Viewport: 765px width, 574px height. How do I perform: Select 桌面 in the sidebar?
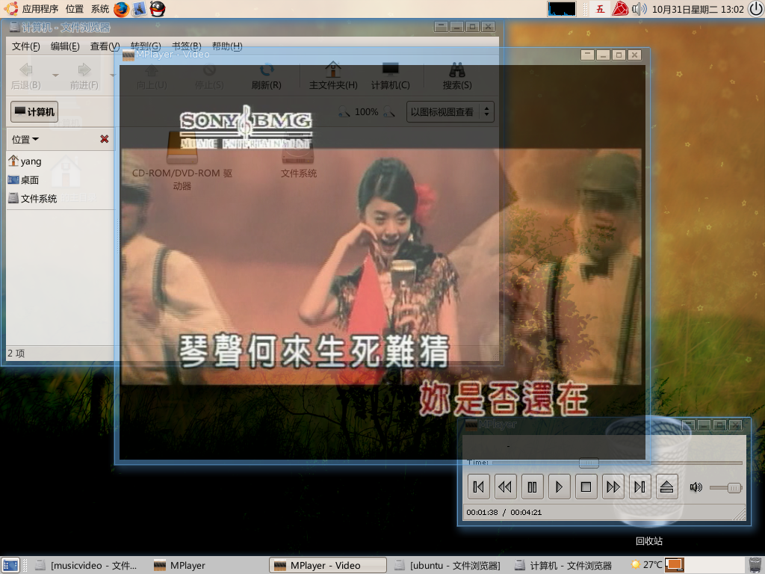click(x=23, y=180)
